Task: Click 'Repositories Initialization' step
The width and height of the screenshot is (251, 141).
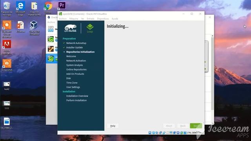Action: point(80,52)
